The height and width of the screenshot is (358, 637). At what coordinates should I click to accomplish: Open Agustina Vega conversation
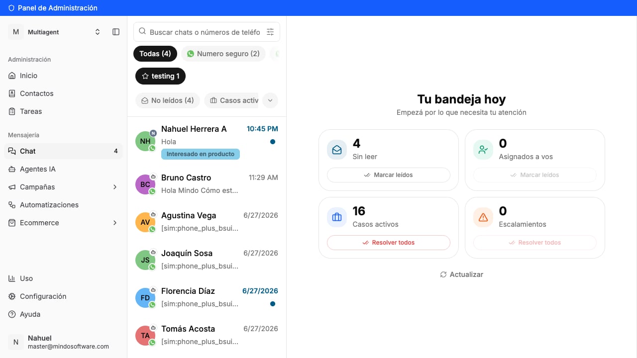click(x=207, y=222)
